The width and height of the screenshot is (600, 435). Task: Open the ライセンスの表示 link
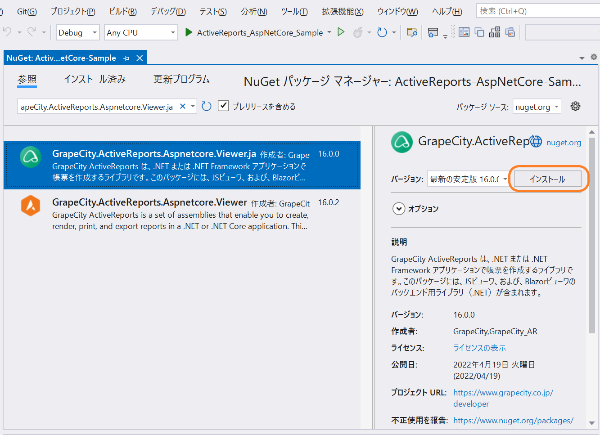[x=479, y=348]
